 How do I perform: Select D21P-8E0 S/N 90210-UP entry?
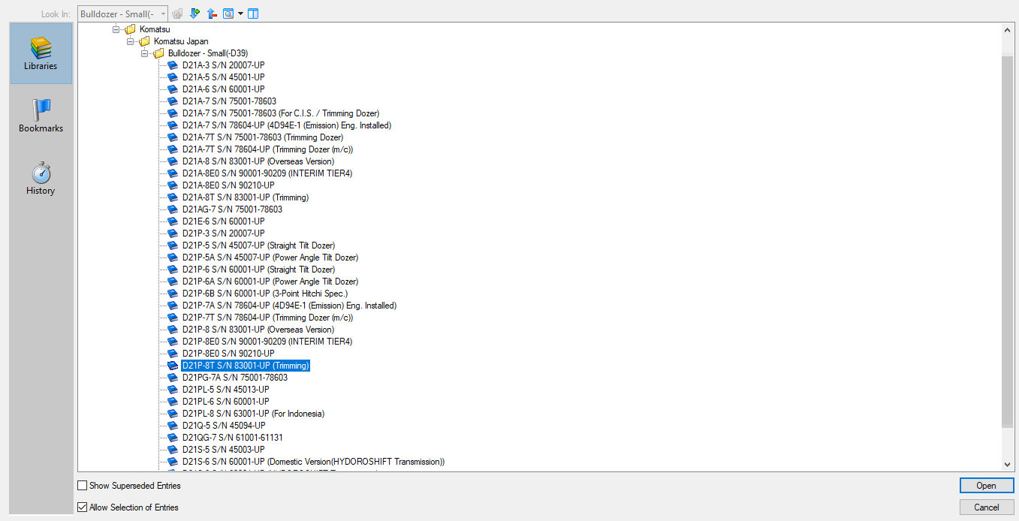coord(228,354)
